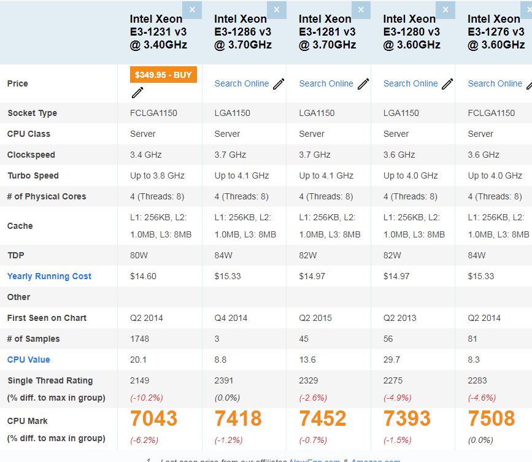Click CPU Value 13.6 cell

307,360
